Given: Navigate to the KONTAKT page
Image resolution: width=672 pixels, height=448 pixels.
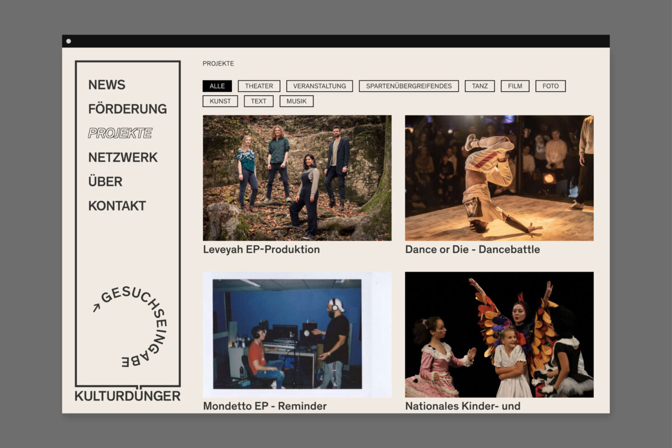Looking at the screenshot, I should [117, 206].
